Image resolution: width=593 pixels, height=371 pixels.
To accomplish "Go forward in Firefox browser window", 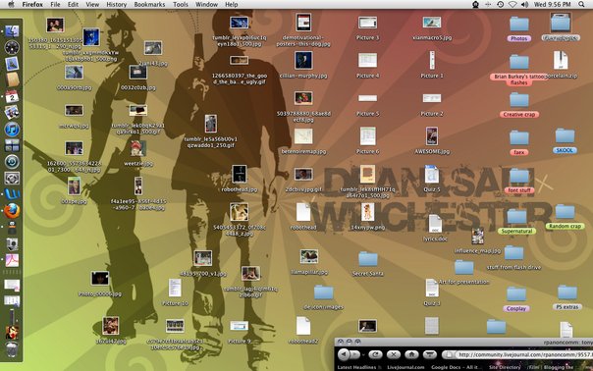I will 354,354.
